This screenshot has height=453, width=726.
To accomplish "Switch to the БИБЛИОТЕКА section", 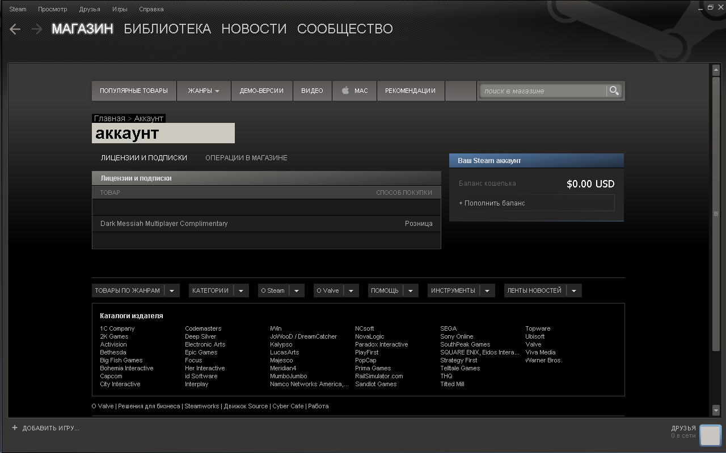I will click(x=167, y=29).
